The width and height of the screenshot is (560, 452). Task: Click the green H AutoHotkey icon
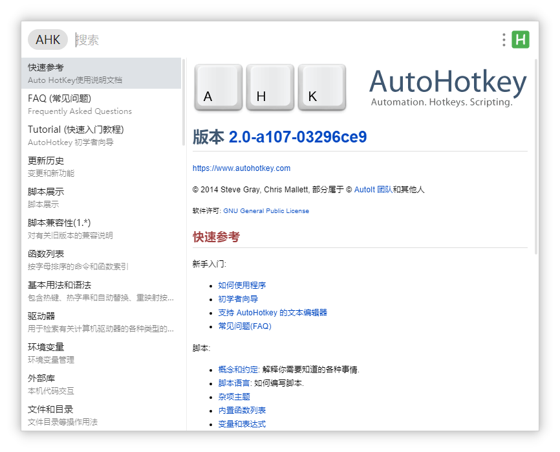point(520,40)
